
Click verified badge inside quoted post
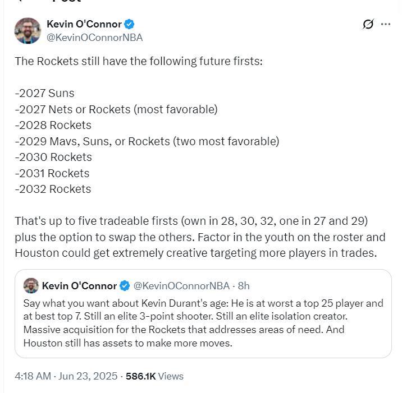point(125,286)
